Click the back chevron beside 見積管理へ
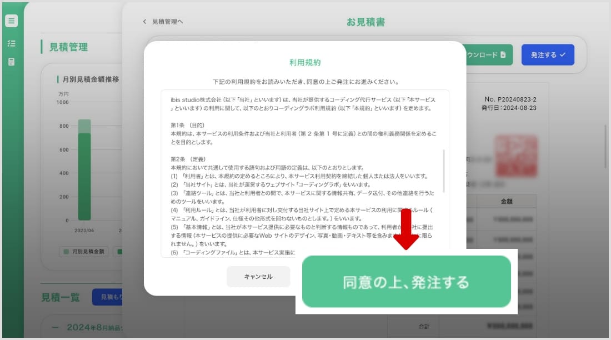Screen dimensions: 611x340 [x=143, y=21]
